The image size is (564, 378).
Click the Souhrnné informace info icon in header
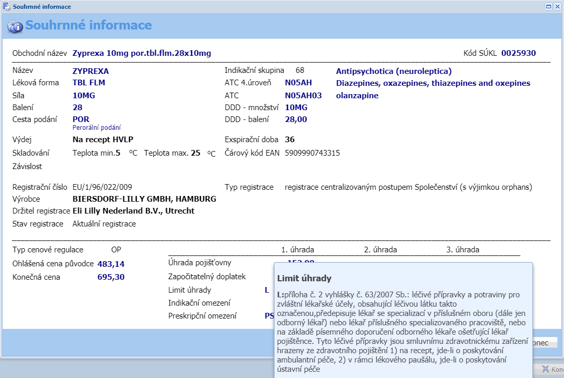point(15,26)
